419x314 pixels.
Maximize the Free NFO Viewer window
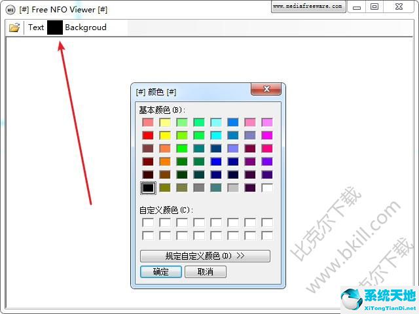click(x=374, y=7)
